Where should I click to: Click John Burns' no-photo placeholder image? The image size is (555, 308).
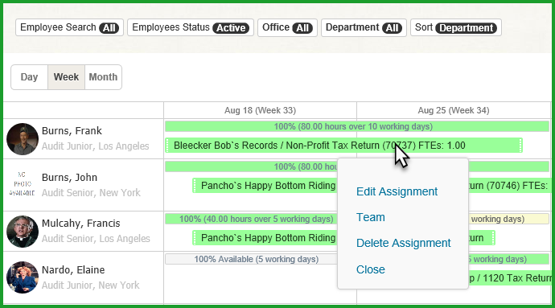(x=23, y=183)
